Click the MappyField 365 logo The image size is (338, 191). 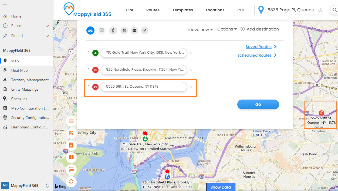click(87, 10)
